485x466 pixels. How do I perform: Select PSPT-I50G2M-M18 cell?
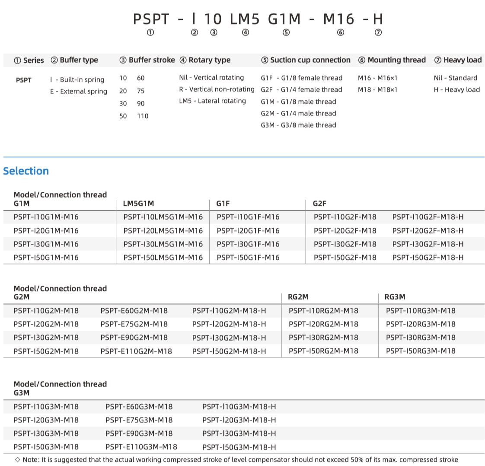point(46,351)
